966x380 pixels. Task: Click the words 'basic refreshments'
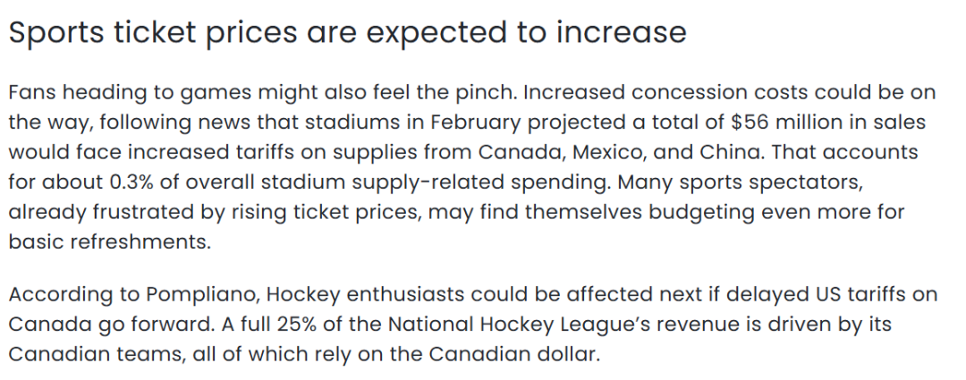pyautogui.click(x=108, y=242)
